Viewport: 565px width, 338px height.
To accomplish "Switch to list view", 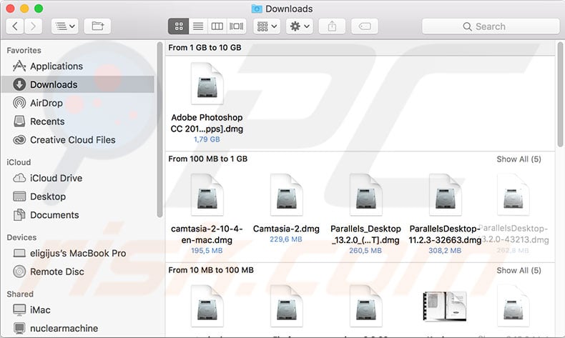I will [x=198, y=26].
